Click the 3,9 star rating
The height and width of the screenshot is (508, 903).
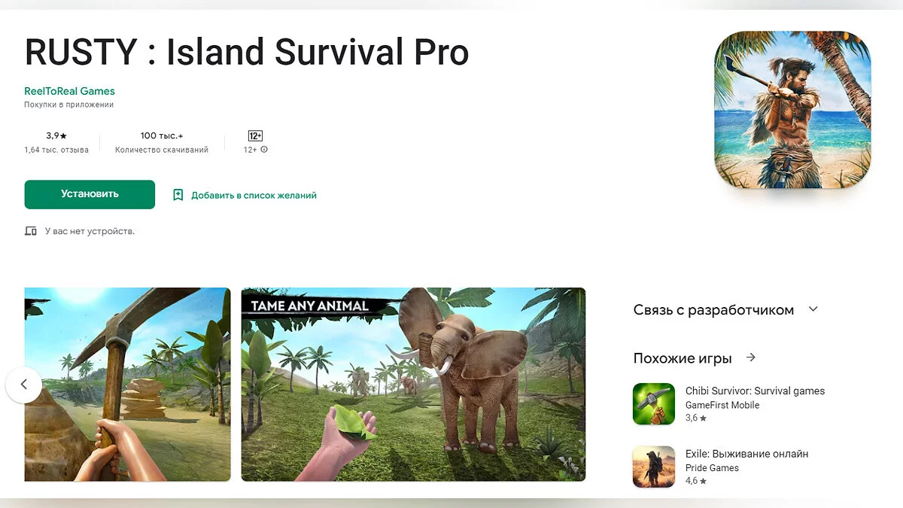pyautogui.click(x=56, y=135)
